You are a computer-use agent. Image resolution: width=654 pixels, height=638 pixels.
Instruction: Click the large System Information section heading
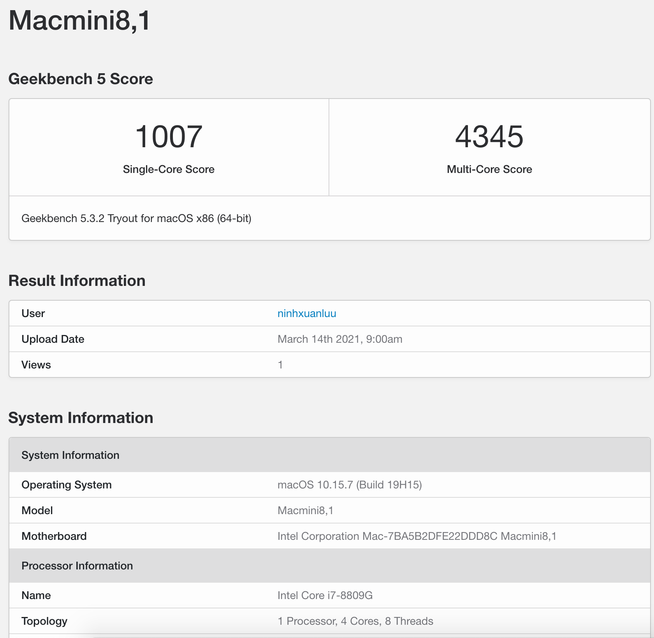(81, 418)
